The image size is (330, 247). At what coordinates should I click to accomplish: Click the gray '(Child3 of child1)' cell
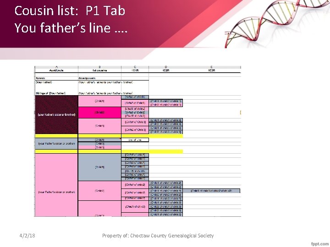coord(135,163)
